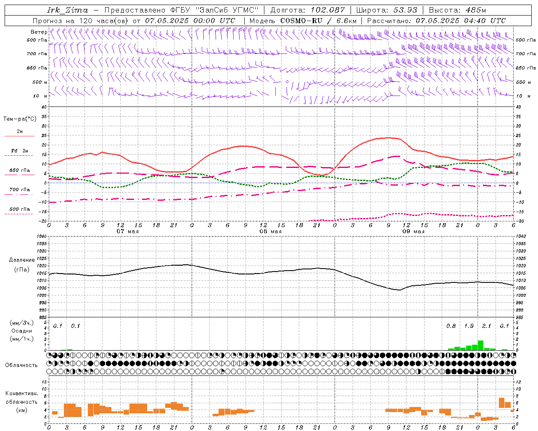Screen dimensions: 538x431
Task: Click the "Td 2м" dew point legend entry
Action: tap(19, 151)
